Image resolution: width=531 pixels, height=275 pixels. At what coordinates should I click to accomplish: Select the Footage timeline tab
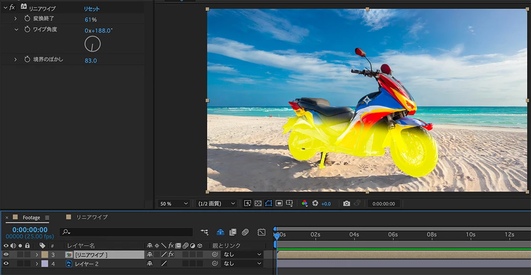(x=31, y=217)
